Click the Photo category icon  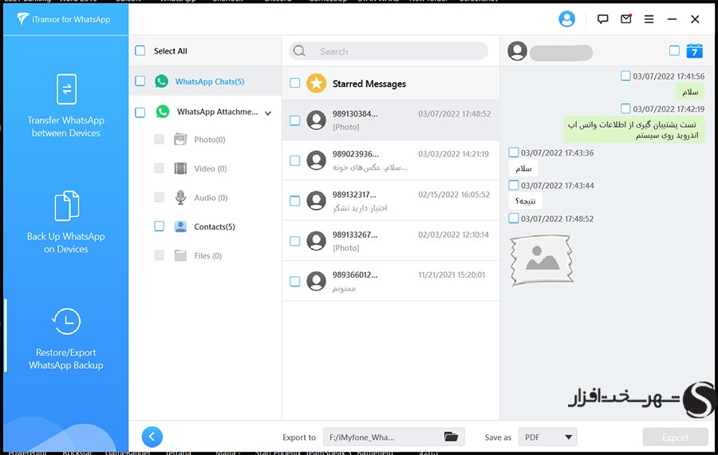(x=180, y=140)
